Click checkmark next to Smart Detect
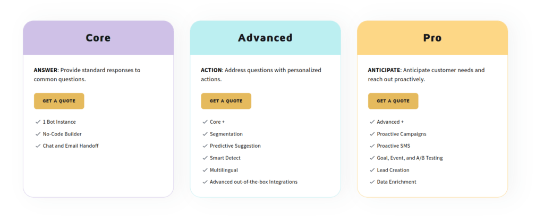Image resolution: width=544 pixels, height=221 pixels. click(205, 158)
